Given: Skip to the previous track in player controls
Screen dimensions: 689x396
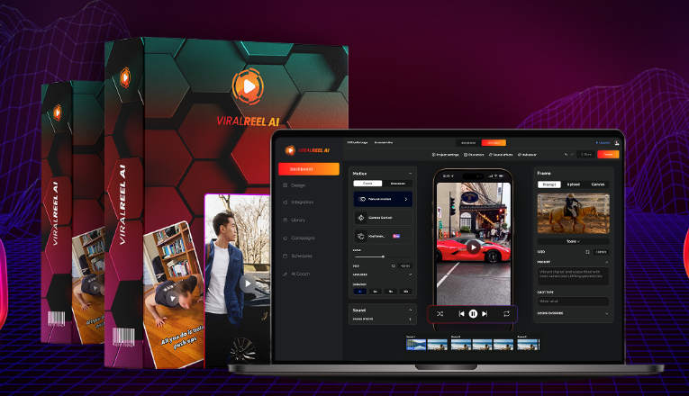Looking at the screenshot, I should coord(461,314).
